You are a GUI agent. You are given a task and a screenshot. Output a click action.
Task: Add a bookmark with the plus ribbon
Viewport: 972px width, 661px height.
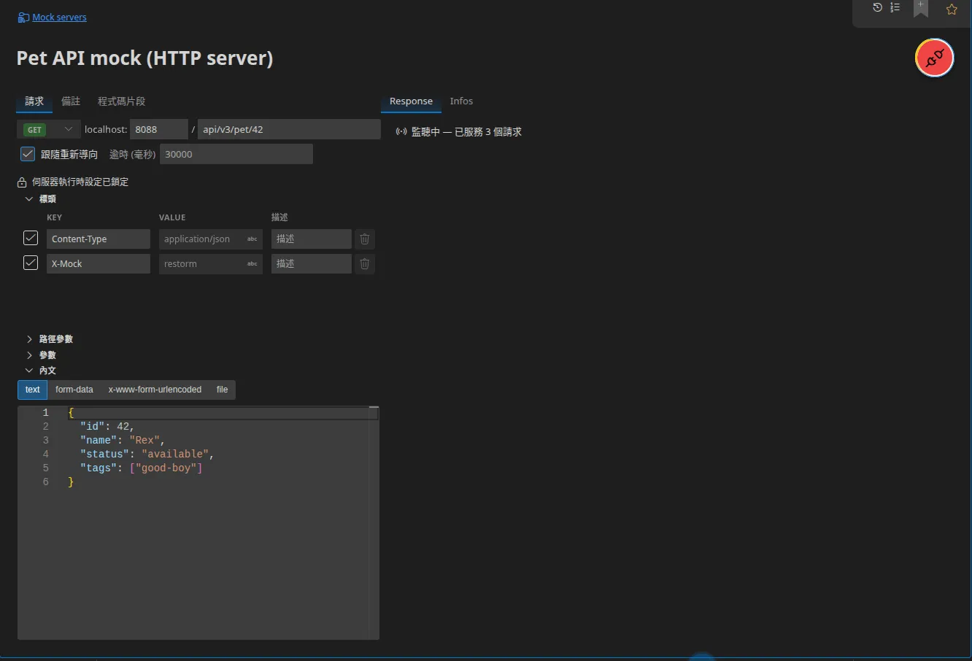921,8
